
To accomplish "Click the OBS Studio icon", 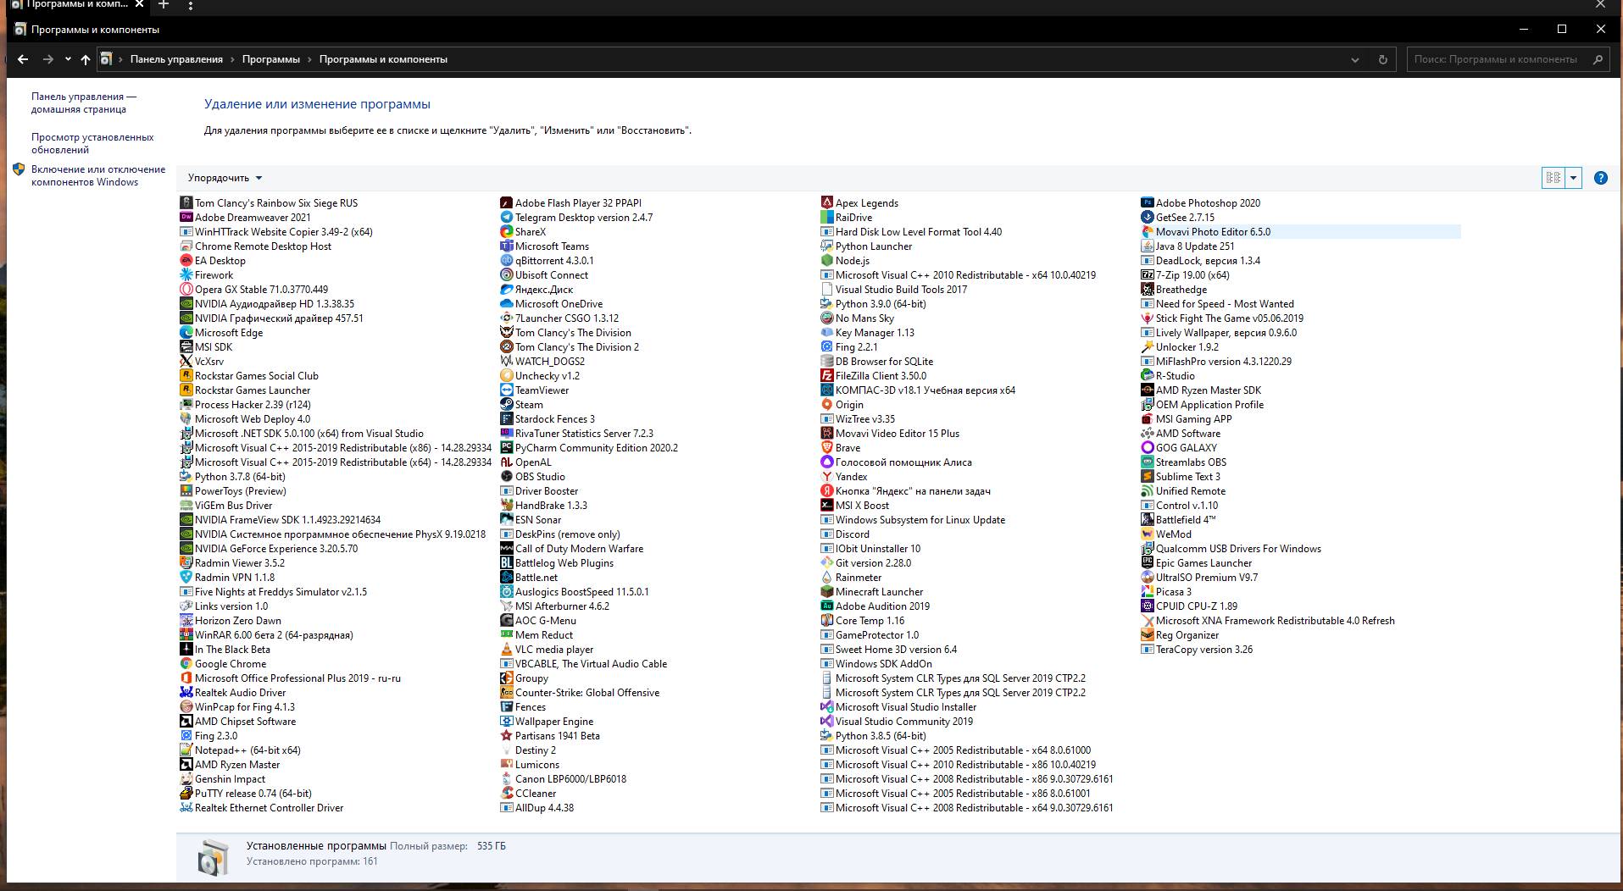I will (x=507, y=477).
